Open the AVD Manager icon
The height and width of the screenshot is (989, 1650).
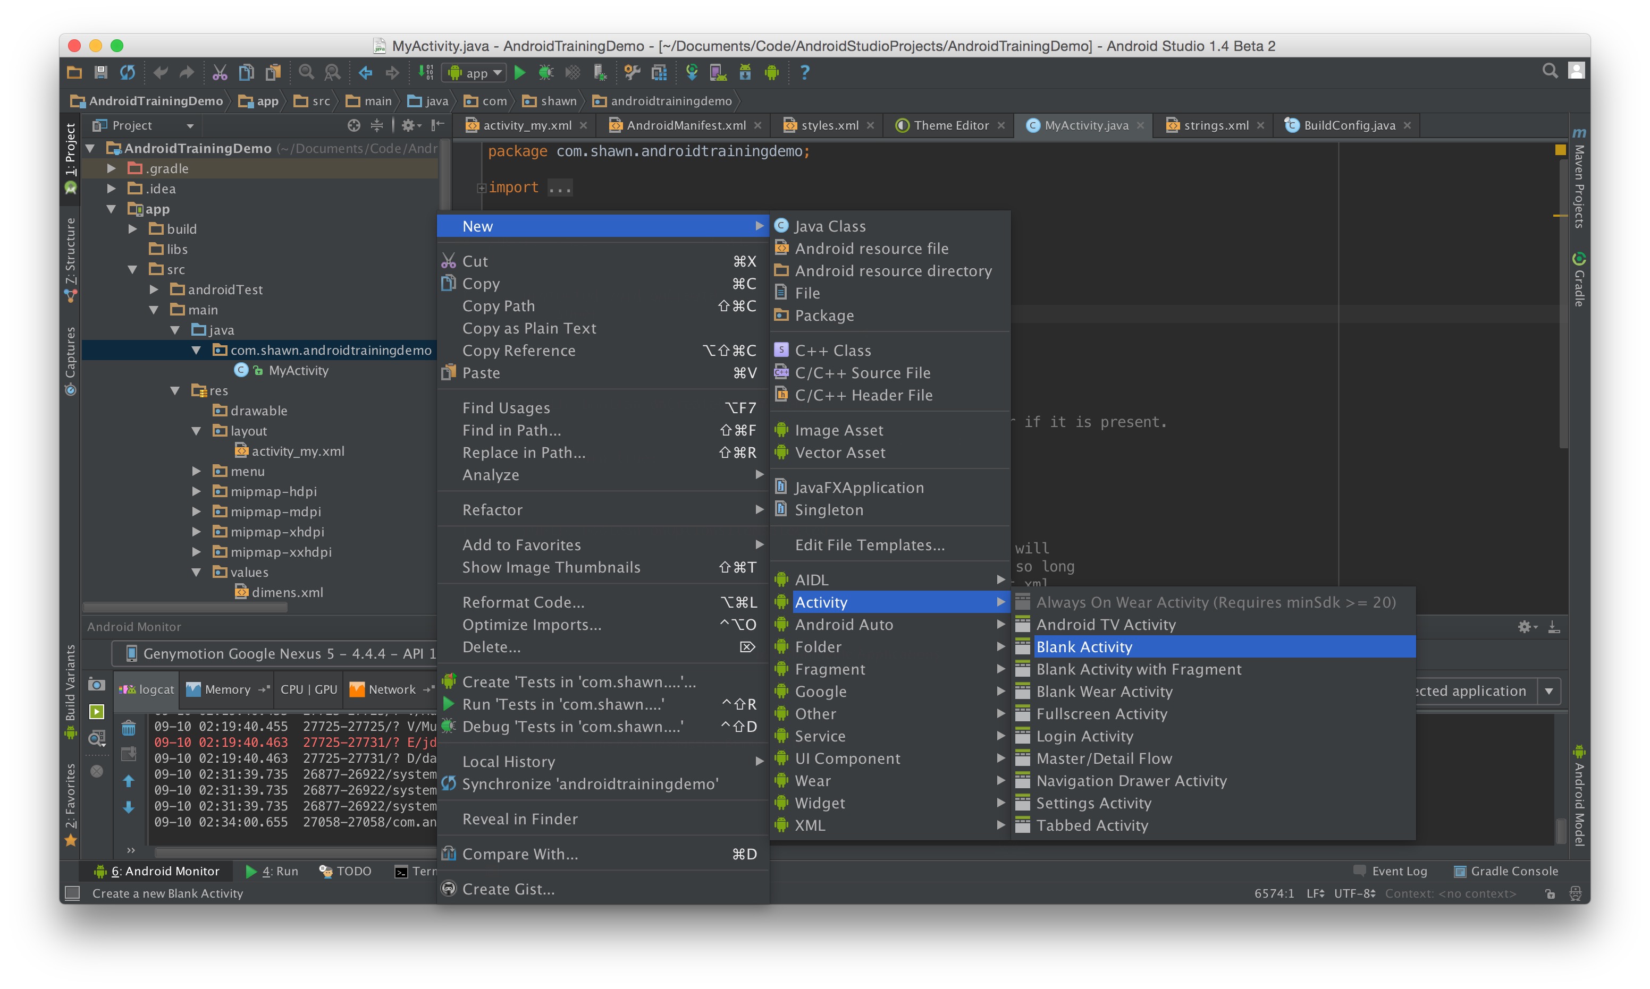[718, 72]
